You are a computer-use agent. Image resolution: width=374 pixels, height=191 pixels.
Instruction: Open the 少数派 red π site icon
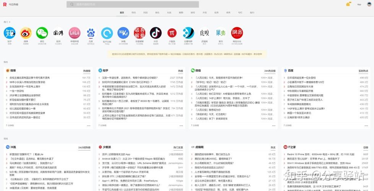pos(172,33)
